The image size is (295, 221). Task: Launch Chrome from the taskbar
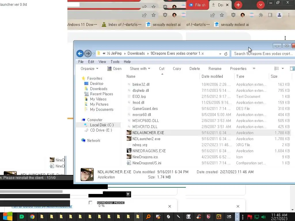[32, 217]
